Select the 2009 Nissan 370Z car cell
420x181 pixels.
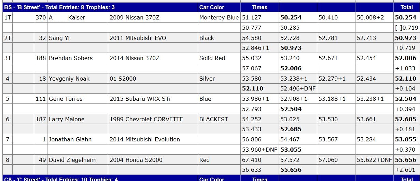[135, 17]
